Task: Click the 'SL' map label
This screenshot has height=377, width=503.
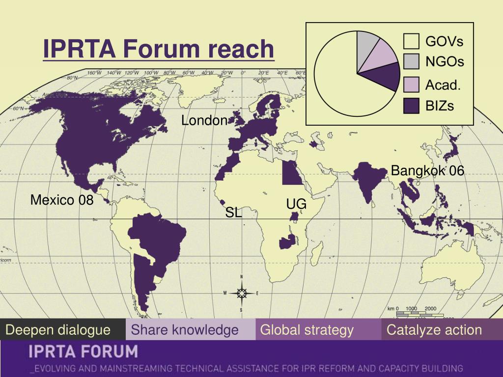Action: click(233, 212)
